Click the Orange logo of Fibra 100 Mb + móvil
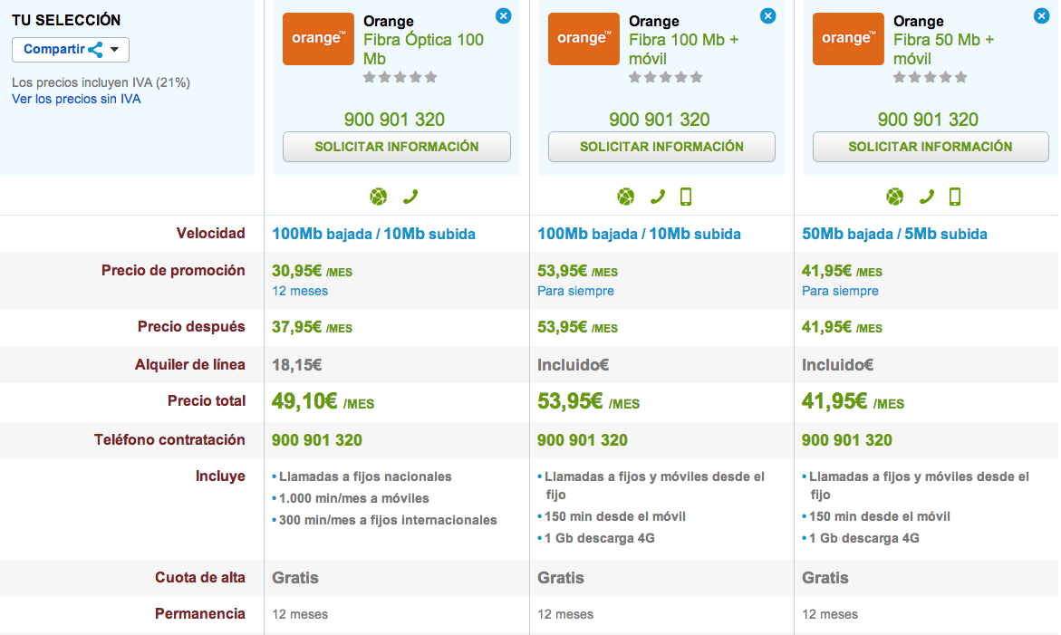 coord(584,39)
